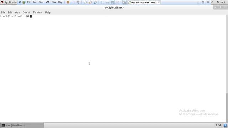This screenshot has height=128, width=228.
Task: Open the VMware Edit menu
Action: 35,2
